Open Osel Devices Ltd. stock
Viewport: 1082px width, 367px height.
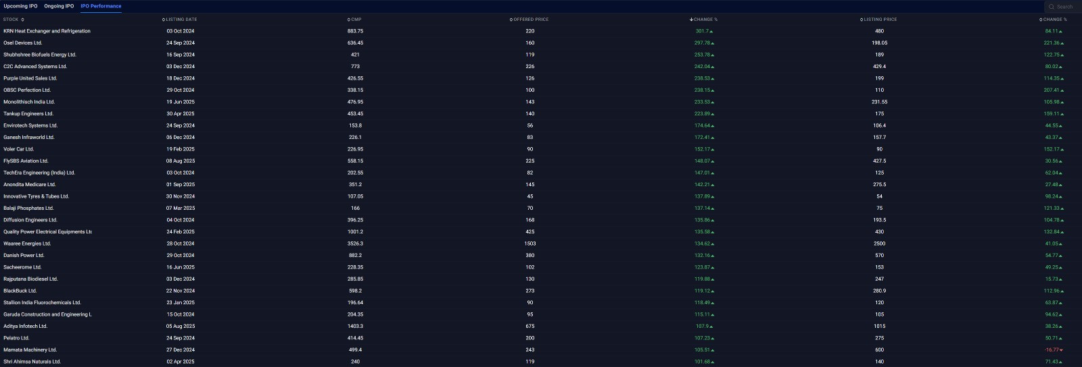pyautogui.click(x=22, y=43)
